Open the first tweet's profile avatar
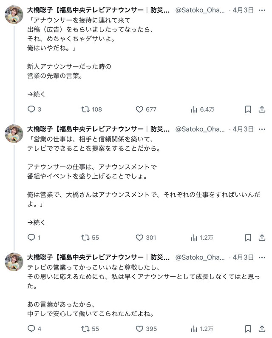Image resolution: width=272 pixels, height=338 pixels. 14,15
